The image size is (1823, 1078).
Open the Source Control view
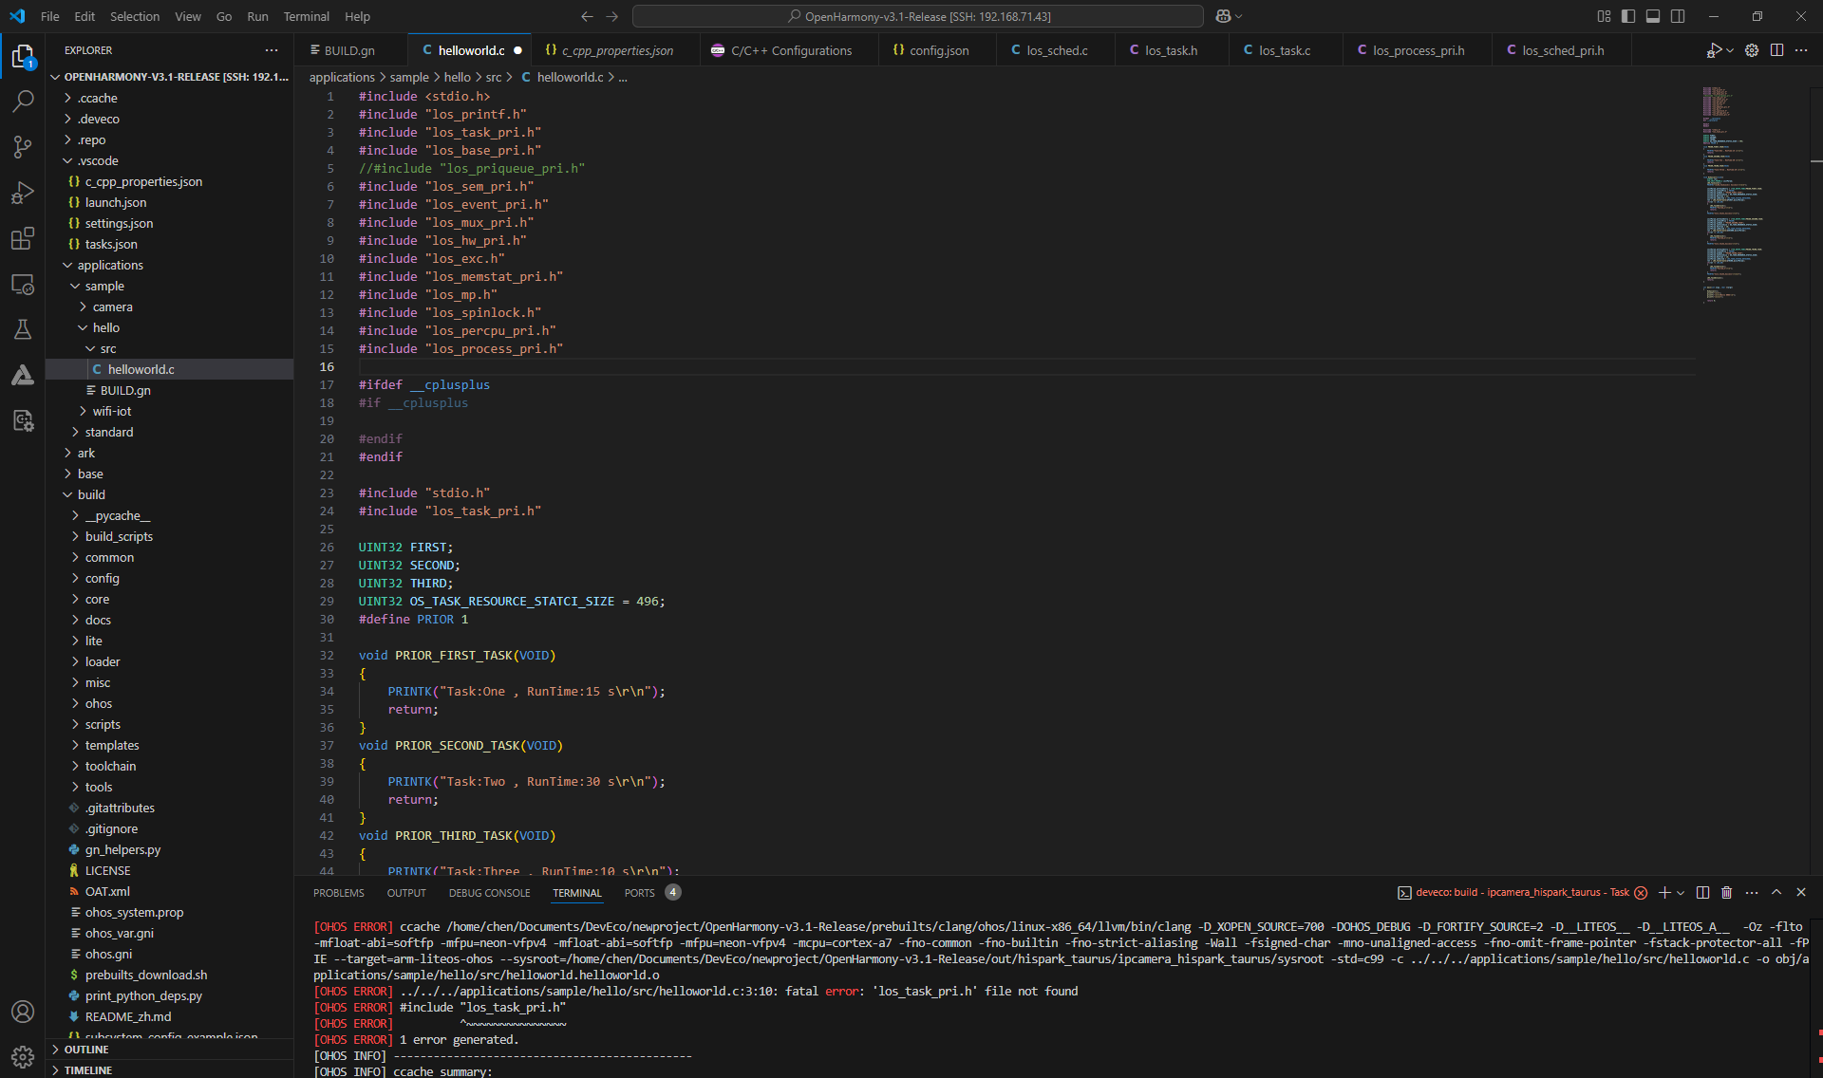[23, 146]
